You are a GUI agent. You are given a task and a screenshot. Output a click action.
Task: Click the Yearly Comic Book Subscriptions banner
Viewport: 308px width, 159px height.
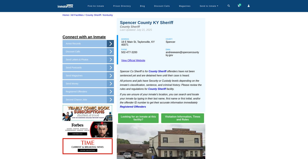tap(88, 113)
